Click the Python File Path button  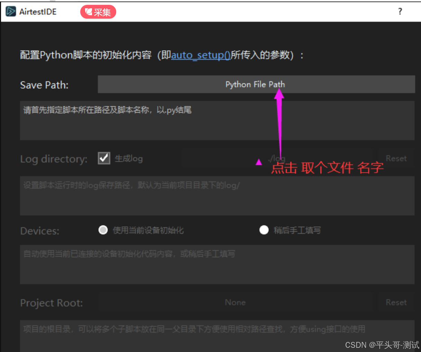coord(256,84)
